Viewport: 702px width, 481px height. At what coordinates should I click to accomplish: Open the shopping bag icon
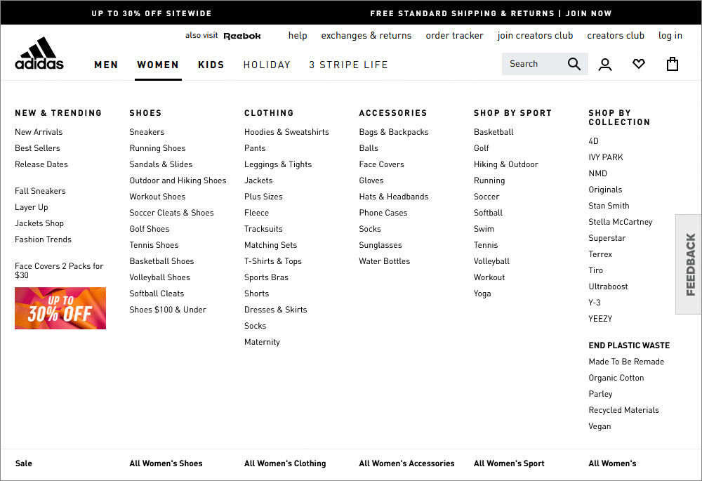tap(672, 64)
